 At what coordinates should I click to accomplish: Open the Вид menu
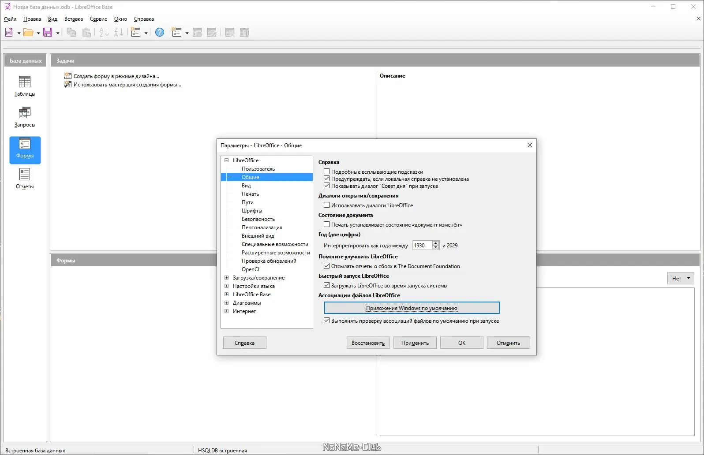pos(53,19)
